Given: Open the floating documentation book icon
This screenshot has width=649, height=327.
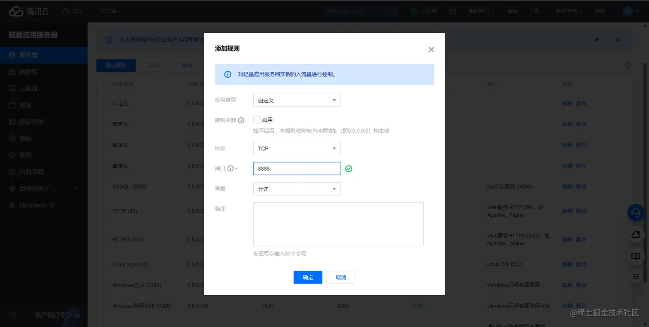Looking at the screenshot, I should pyautogui.click(x=636, y=256).
